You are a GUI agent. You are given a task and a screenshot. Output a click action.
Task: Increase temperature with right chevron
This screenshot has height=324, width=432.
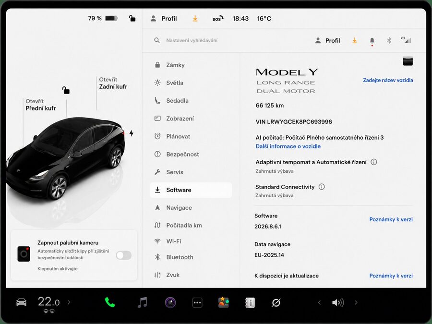(69, 302)
